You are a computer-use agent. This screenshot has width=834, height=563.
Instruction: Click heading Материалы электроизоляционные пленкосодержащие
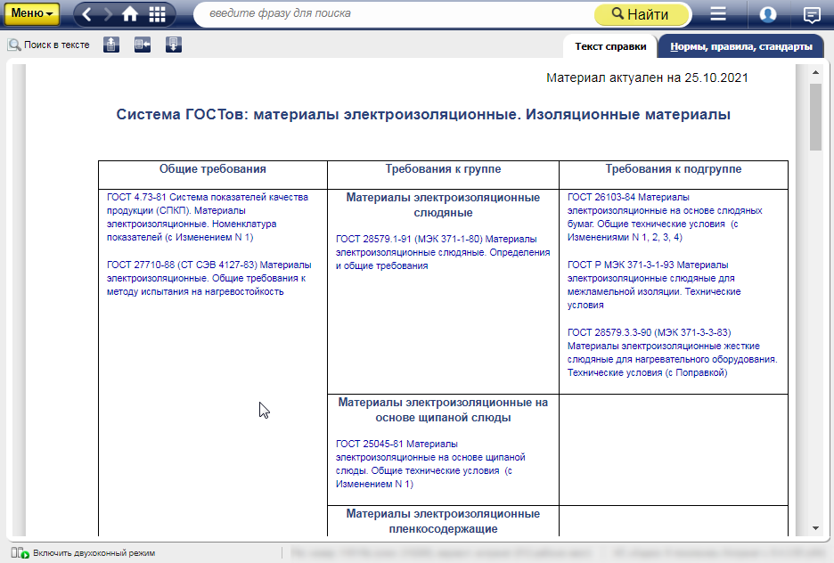click(443, 521)
